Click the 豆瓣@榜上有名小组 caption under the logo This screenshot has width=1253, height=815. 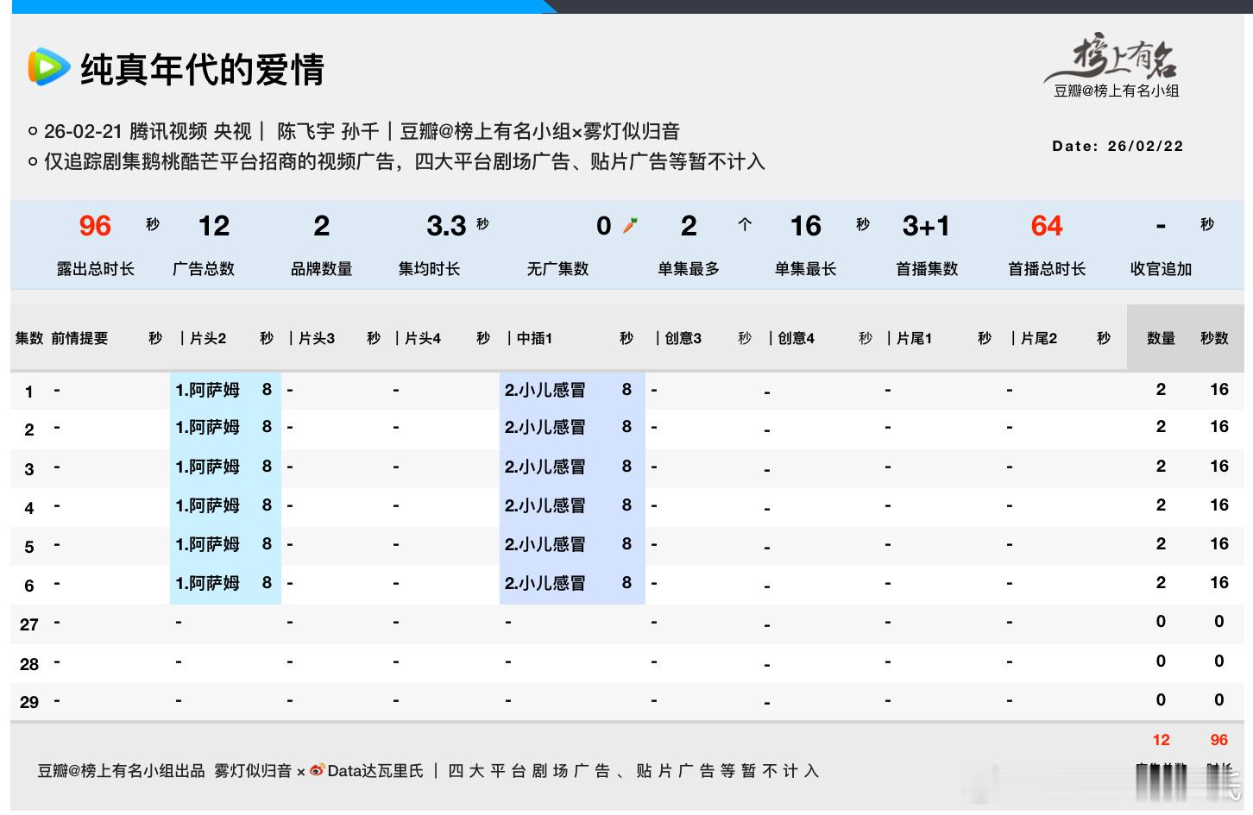1116,91
